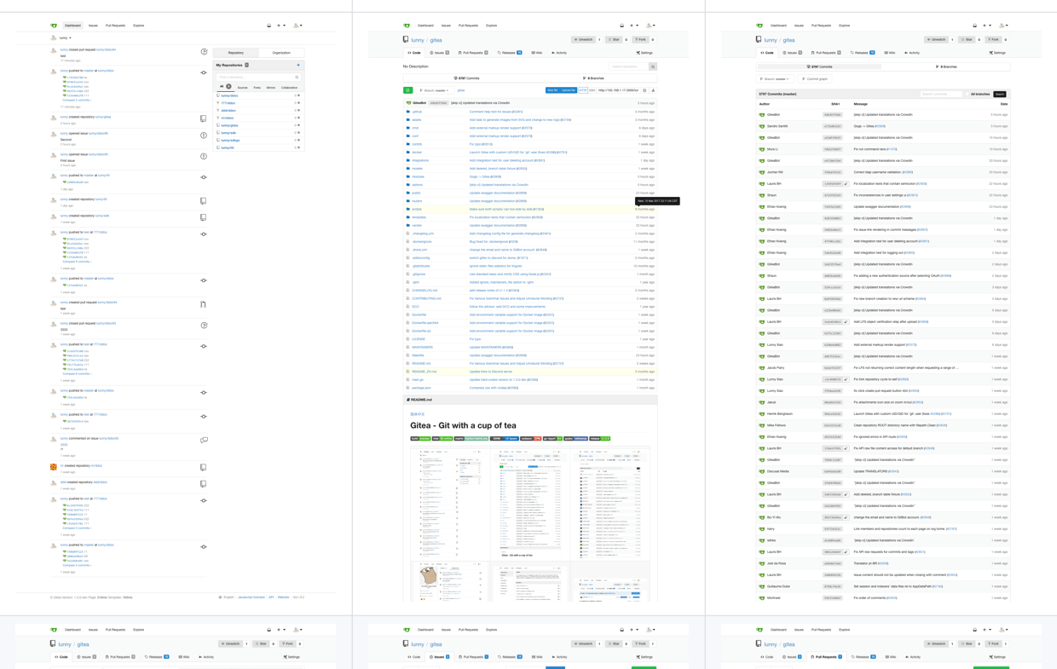
Task: Switch clone URL to HTTP
Action: tap(583, 90)
